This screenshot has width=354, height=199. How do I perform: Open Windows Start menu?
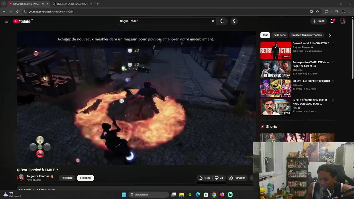coord(124,195)
